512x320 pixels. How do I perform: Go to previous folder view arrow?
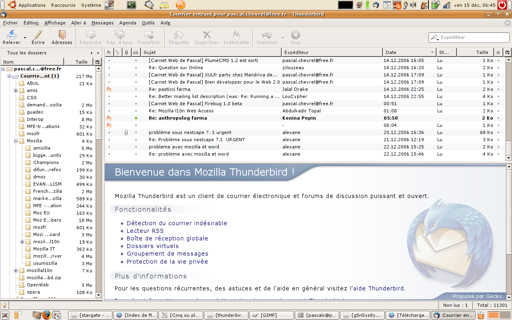pyautogui.click(x=92, y=53)
